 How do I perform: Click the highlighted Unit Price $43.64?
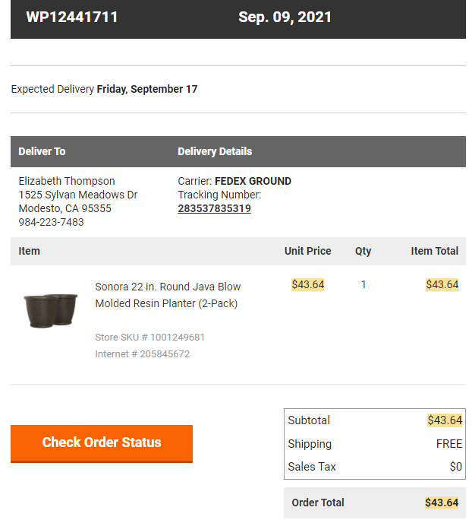(x=307, y=284)
